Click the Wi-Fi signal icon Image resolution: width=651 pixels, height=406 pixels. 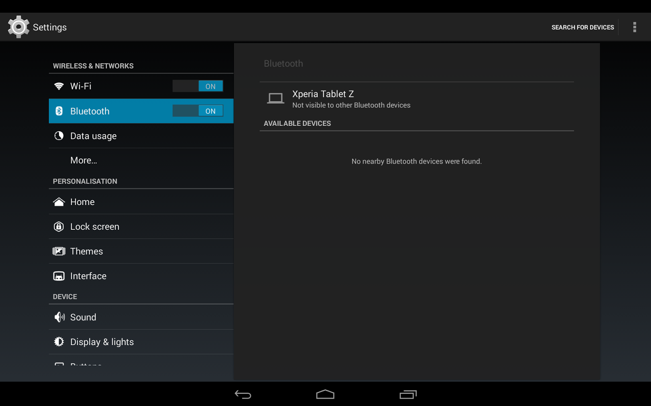coord(59,86)
